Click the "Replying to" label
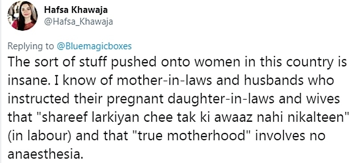Image resolution: width=356 pixels, height=163 pixels. 30,46
